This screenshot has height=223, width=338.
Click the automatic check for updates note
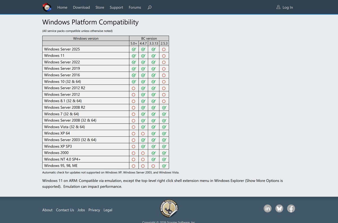[111, 172]
